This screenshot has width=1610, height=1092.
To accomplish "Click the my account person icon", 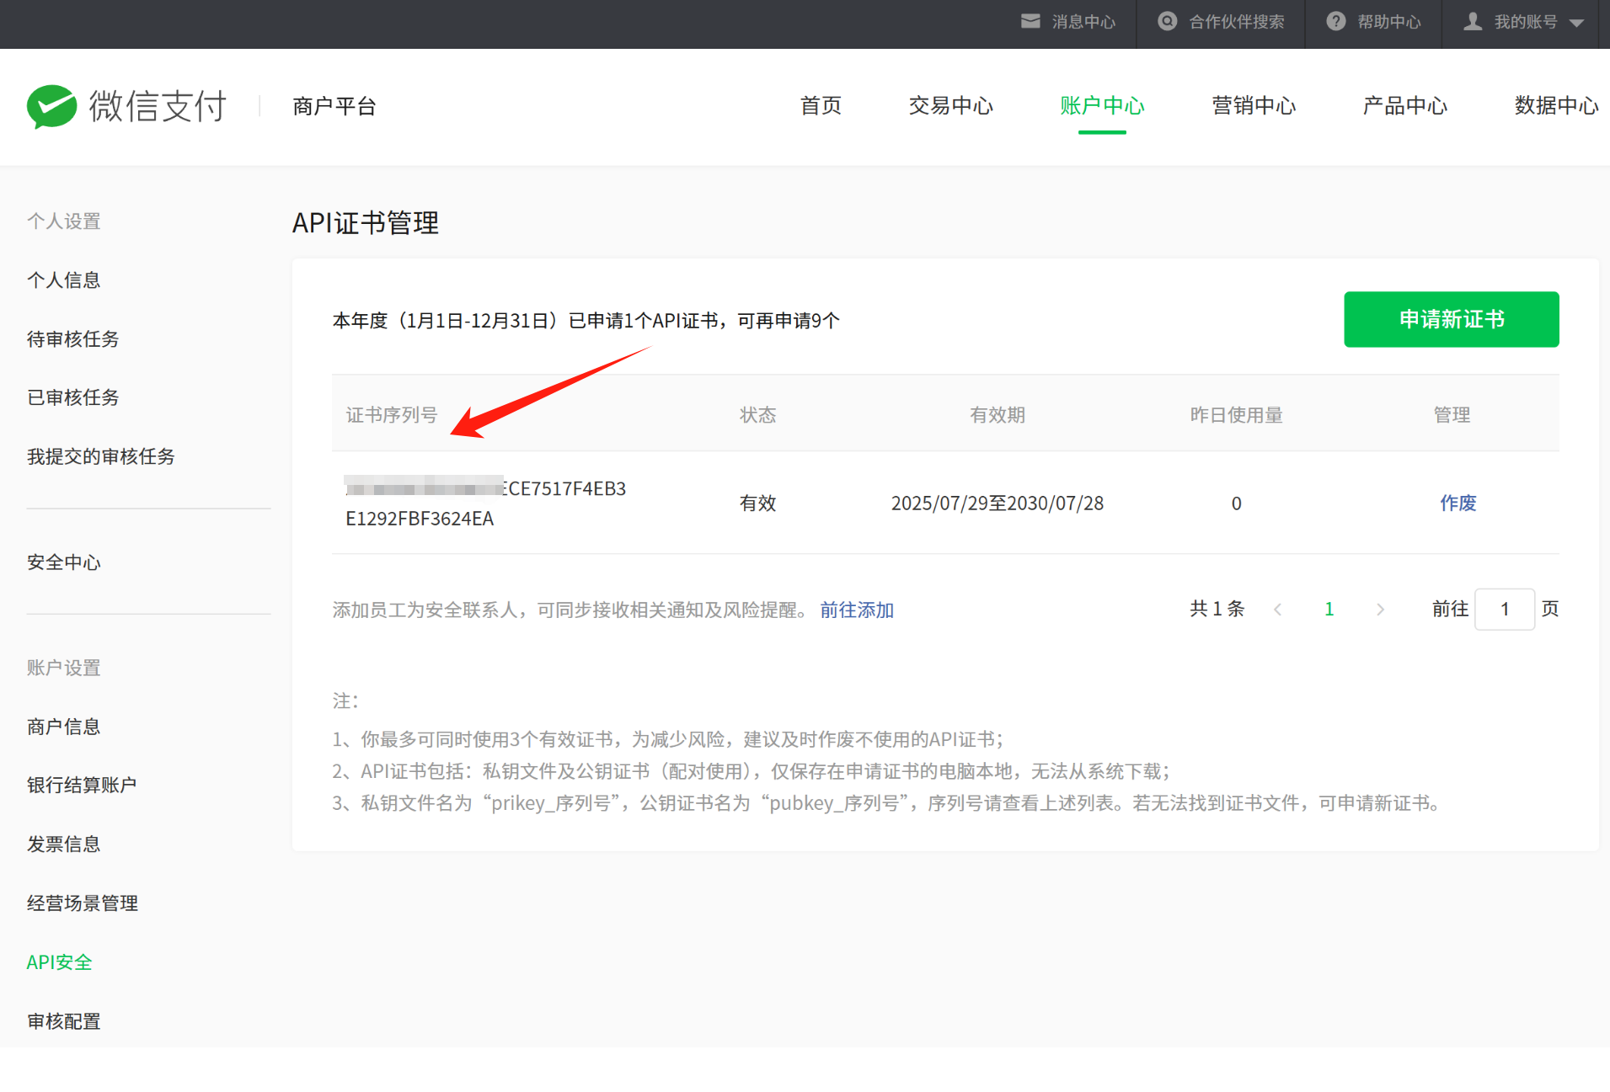I will point(1473,21).
